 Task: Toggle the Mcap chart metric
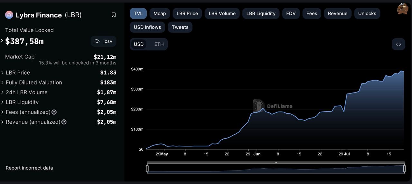click(160, 13)
